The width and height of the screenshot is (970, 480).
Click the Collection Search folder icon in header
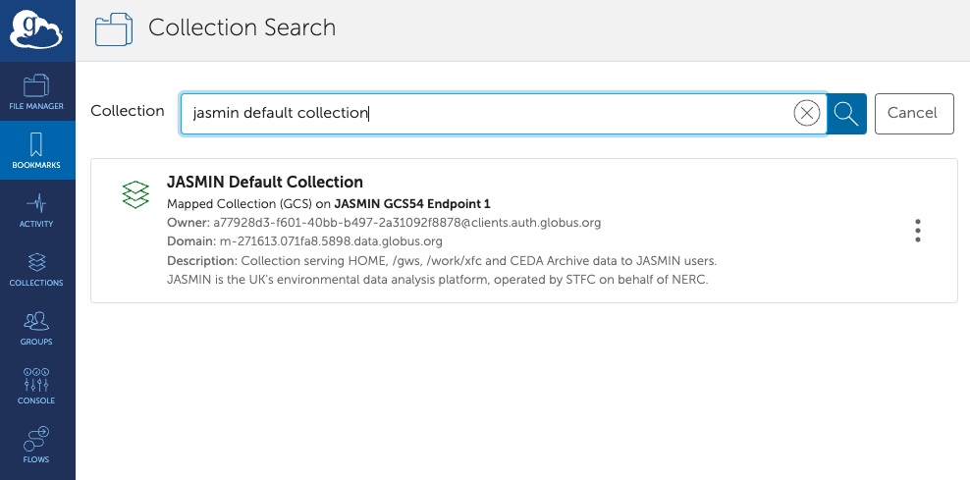tap(114, 29)
